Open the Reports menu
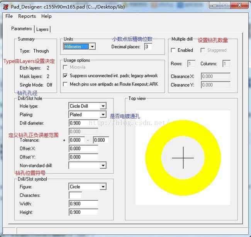This screenshot has height=237, width=251. click(27, 16)
